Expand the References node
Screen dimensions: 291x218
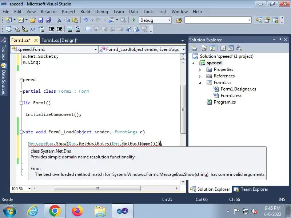point(200,76)
